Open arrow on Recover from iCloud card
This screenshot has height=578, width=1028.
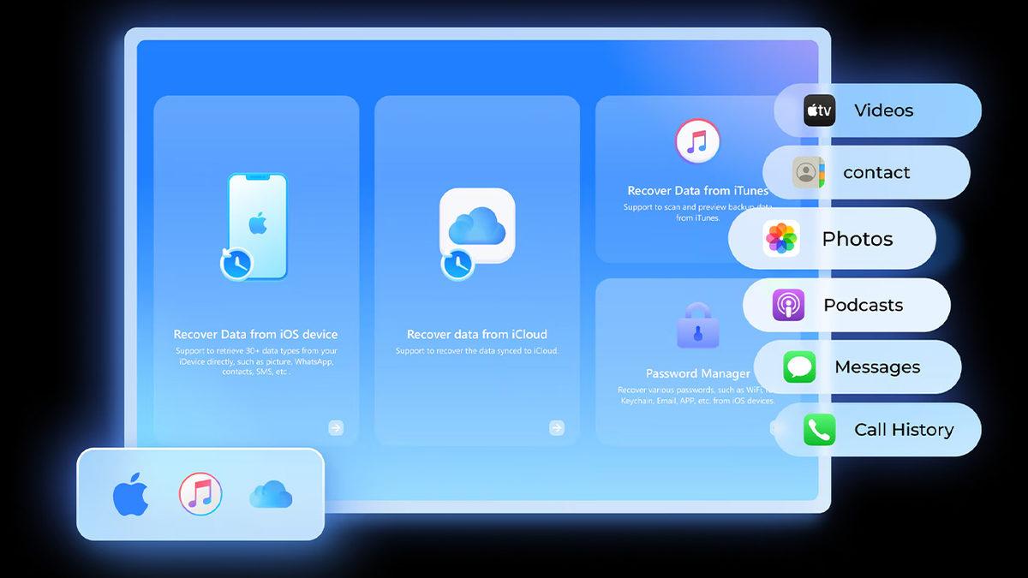[x=557, y=427]
